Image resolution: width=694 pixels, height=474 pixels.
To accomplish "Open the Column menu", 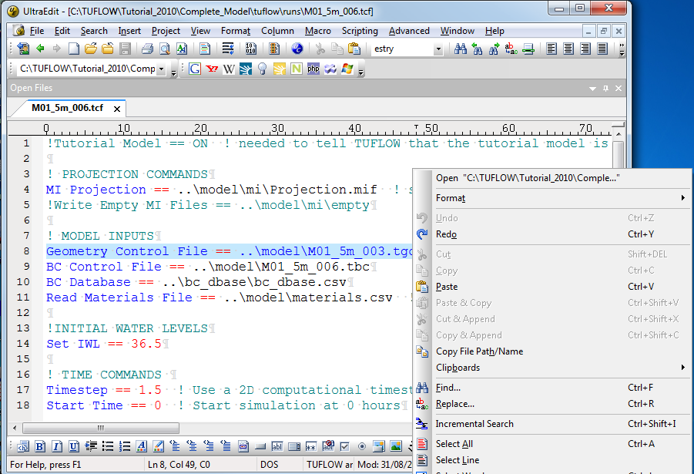I will (x=277, y=31).
